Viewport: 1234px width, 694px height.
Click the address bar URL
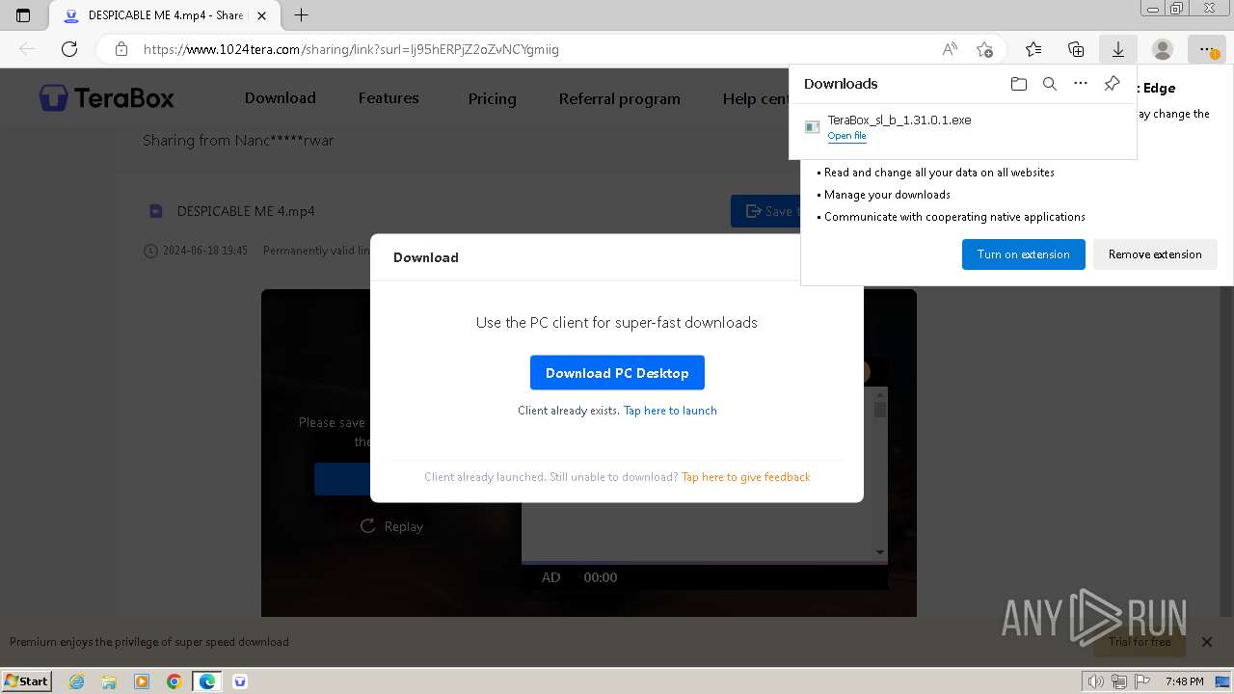pos(351,49)
